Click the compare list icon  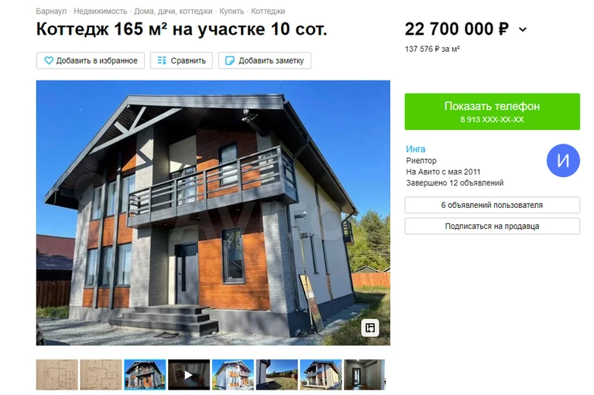(162, 60)
